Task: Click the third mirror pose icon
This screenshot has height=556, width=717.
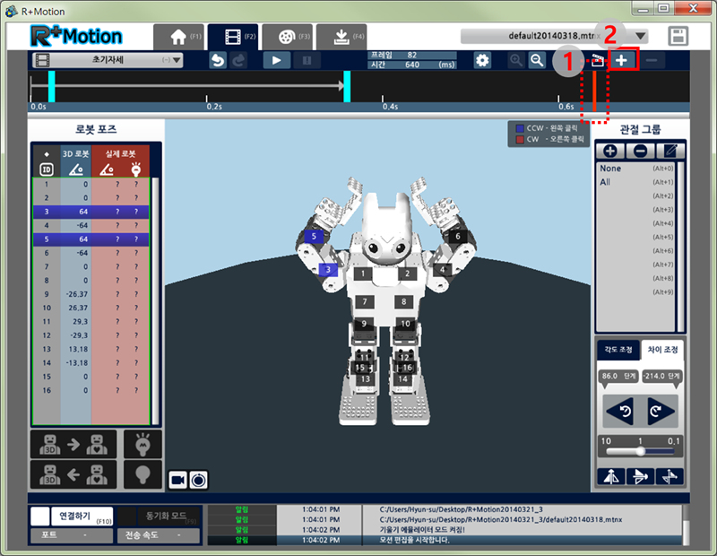Action: coord(669,477)
